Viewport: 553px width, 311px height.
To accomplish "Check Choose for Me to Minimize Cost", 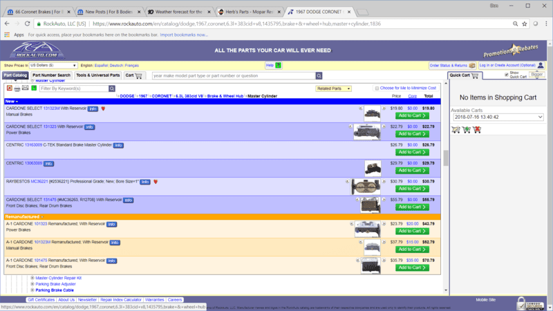I will coord(377,88).
